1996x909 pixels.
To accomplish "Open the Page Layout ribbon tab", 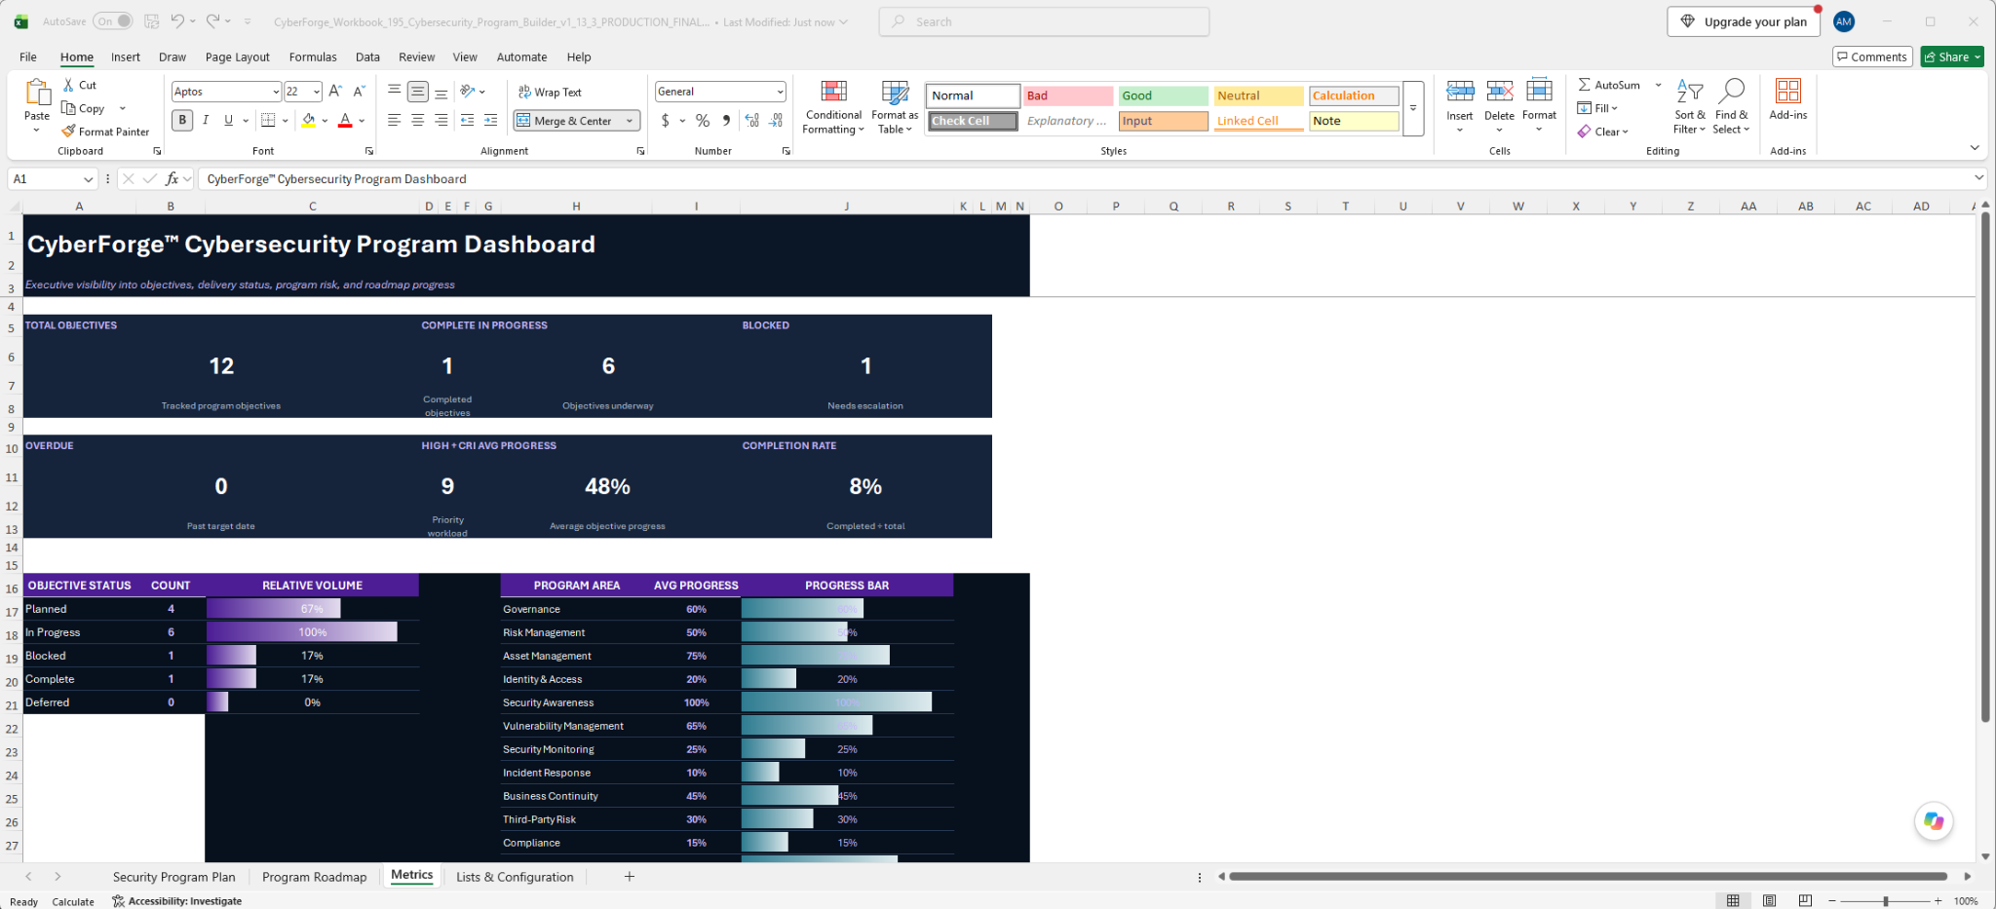I will pos(238,57).
